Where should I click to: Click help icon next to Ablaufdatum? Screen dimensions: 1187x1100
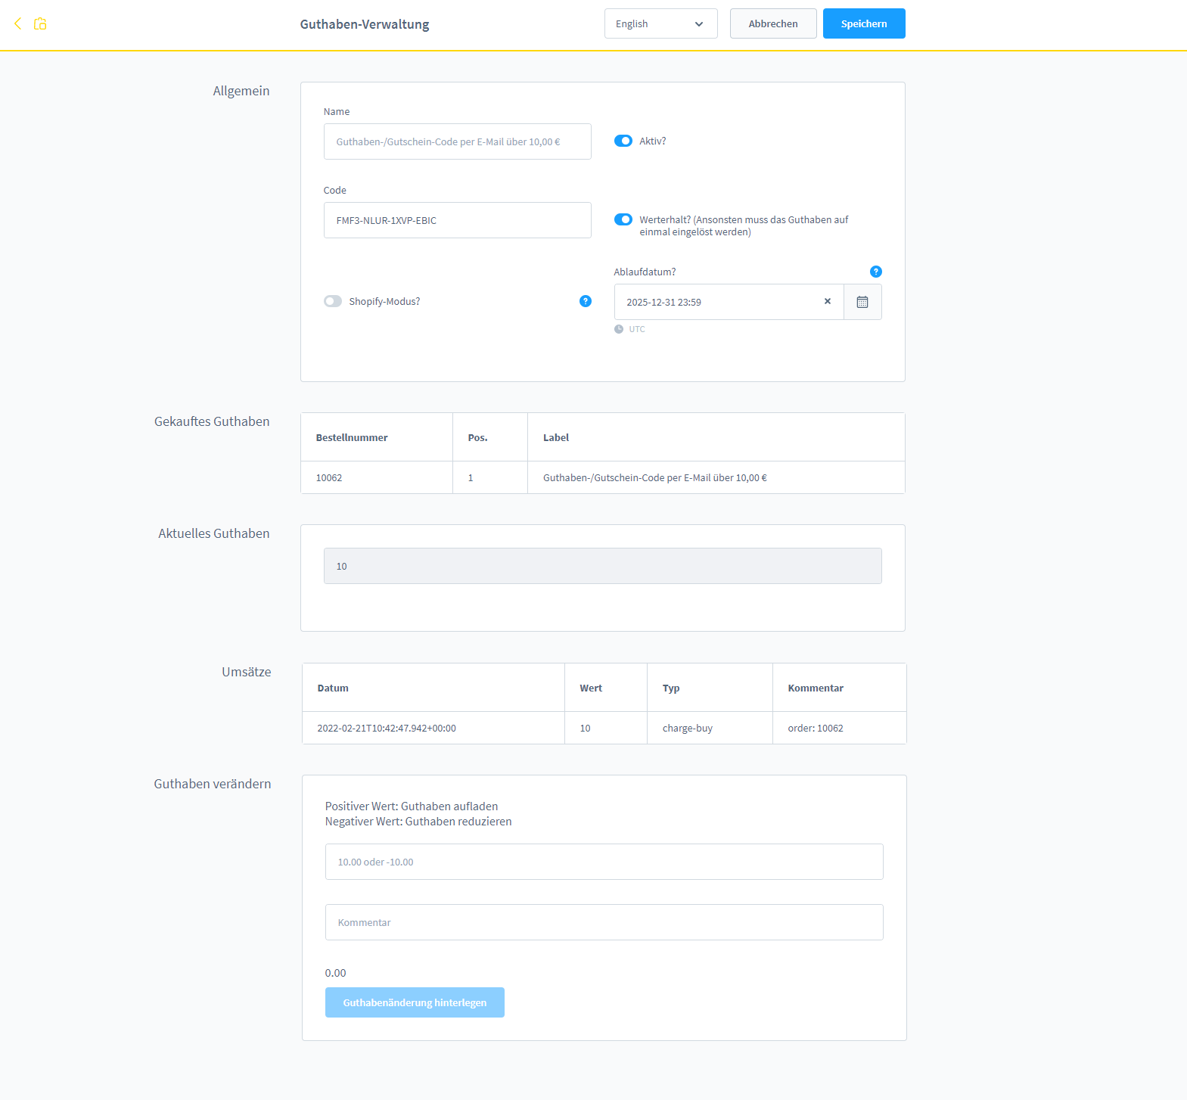[875, 272]
